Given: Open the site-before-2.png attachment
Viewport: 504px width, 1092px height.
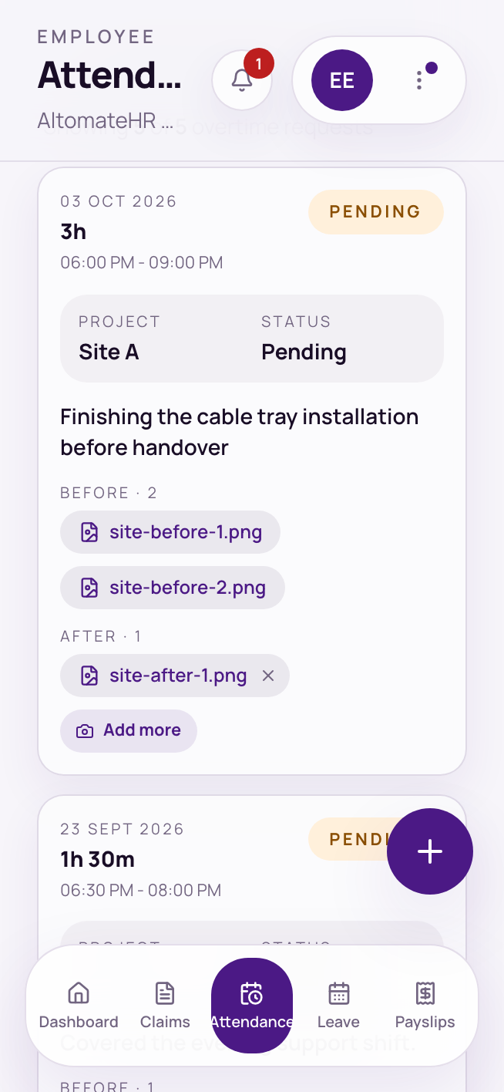Looking at the screenshot, I should (x=173, y=588).
